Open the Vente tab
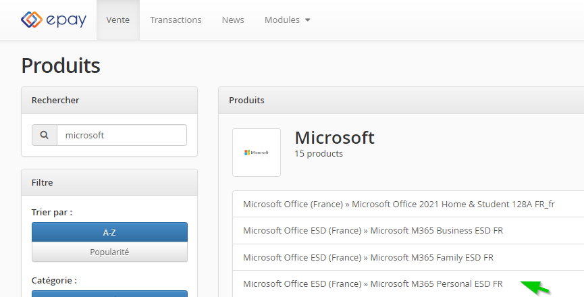Screen dimensions: 584x297 [118, 20]
